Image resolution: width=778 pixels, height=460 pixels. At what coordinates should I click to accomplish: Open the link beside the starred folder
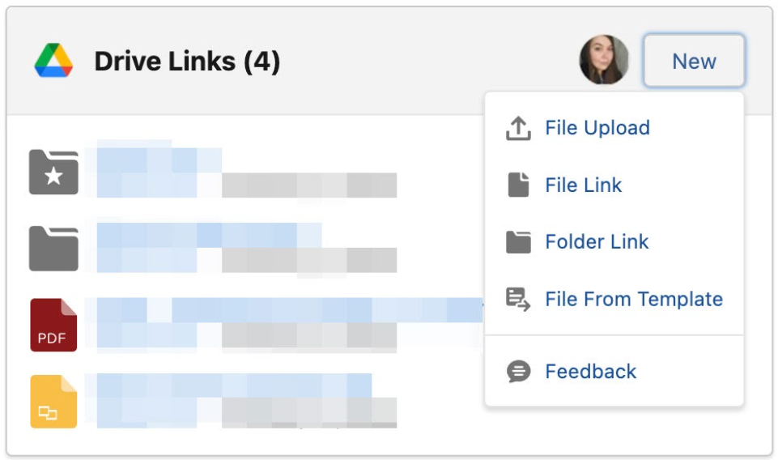159,160
